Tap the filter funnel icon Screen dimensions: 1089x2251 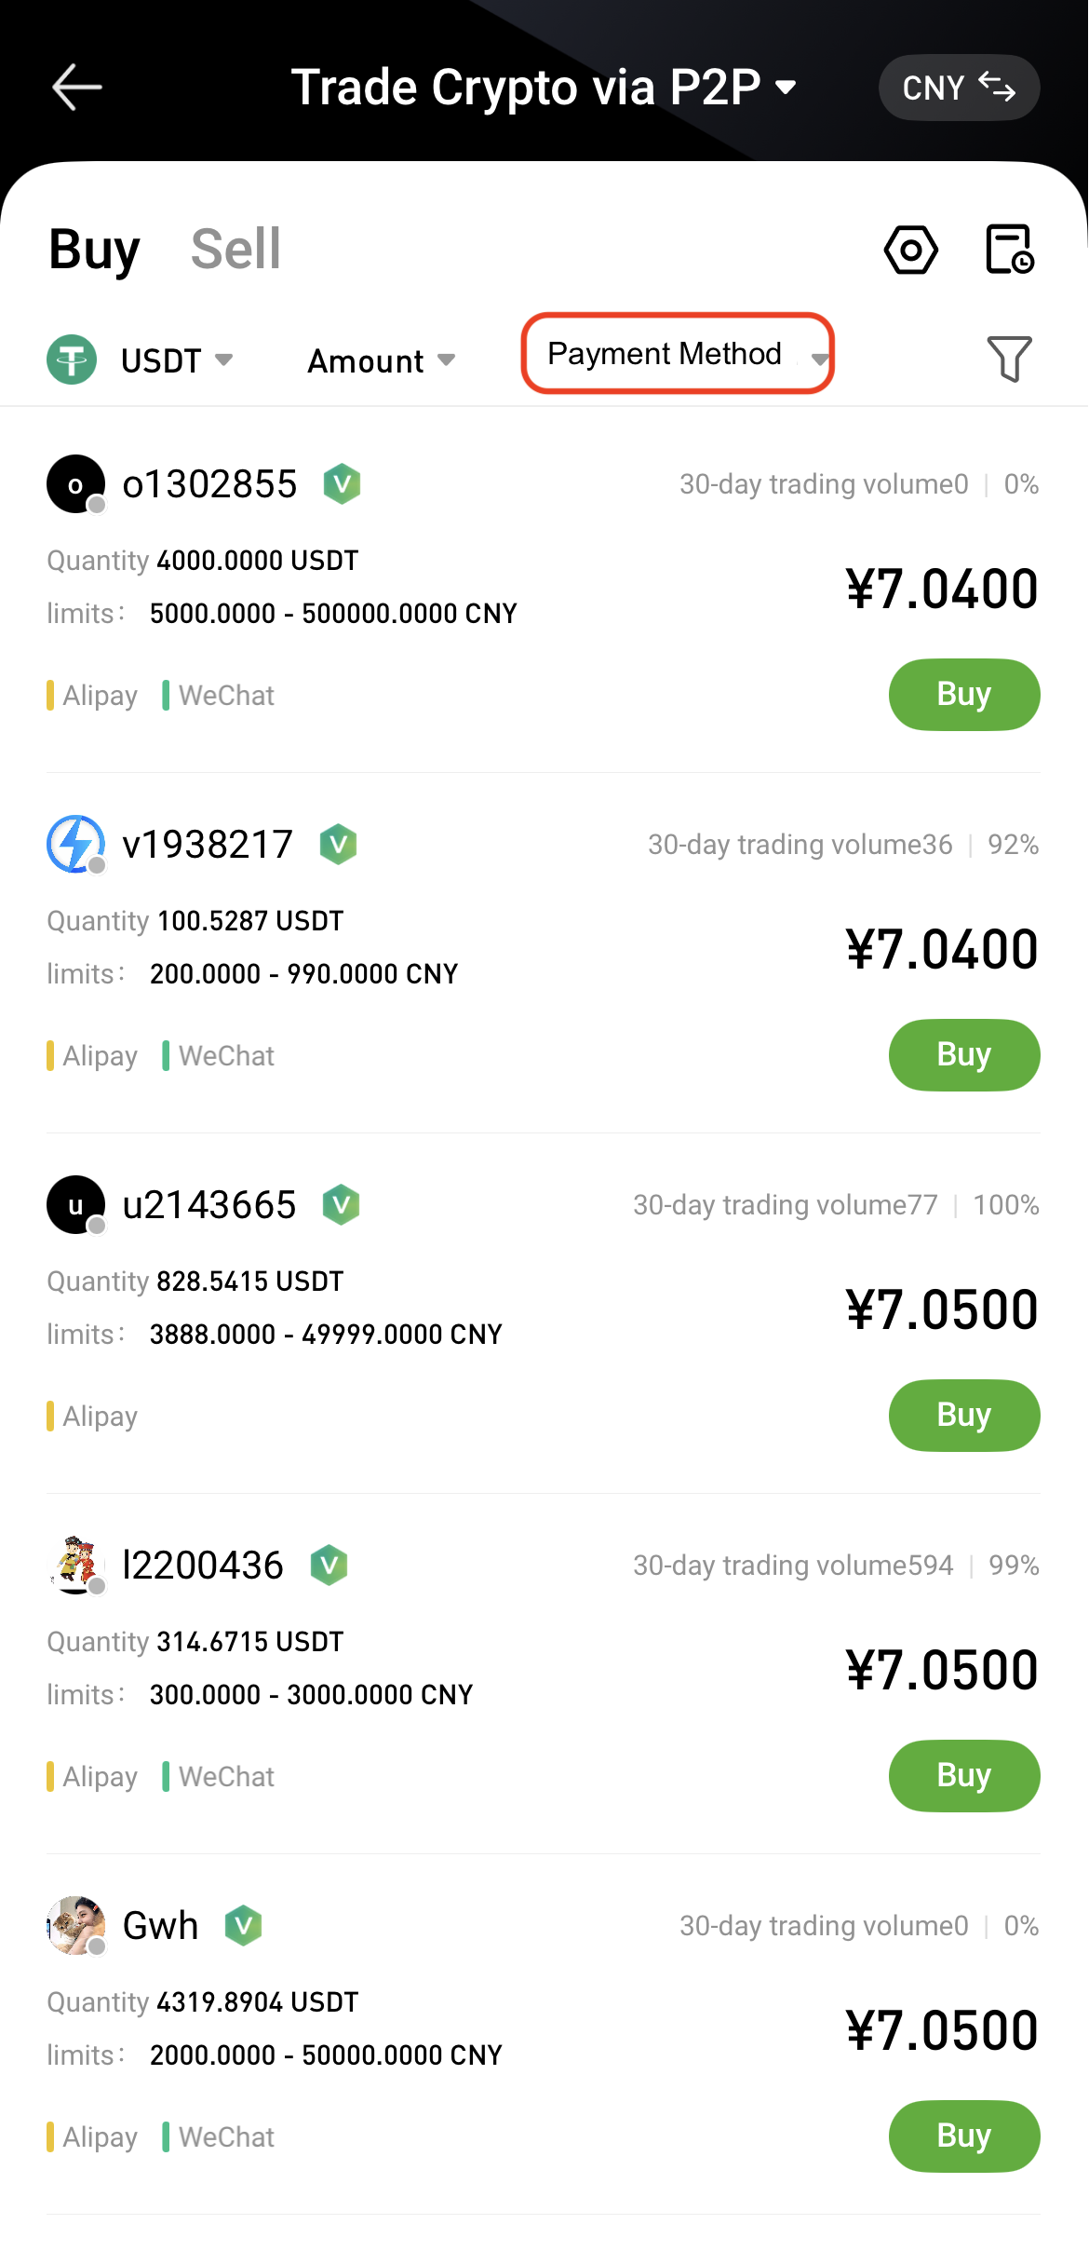coord(1009,359)
